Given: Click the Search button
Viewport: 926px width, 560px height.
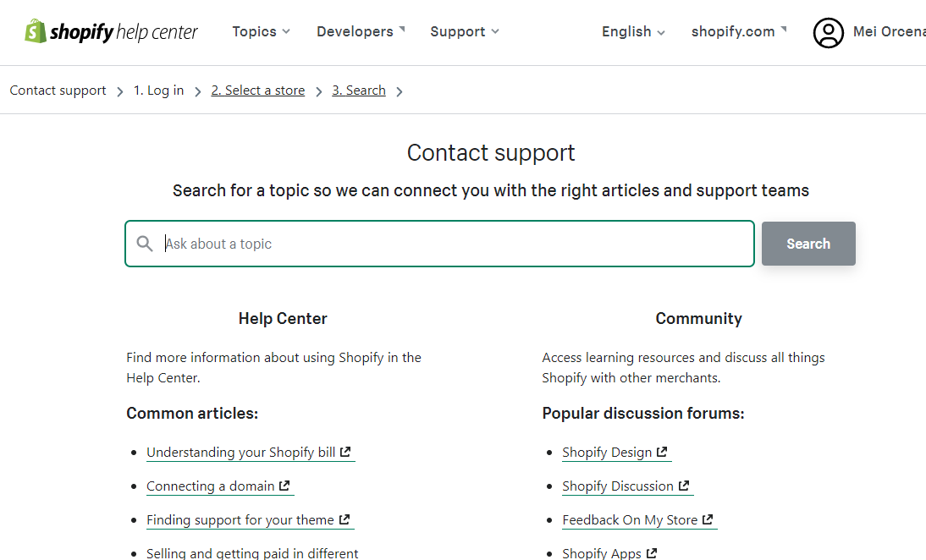Looking at the screenshot, I should click(807, 243).
